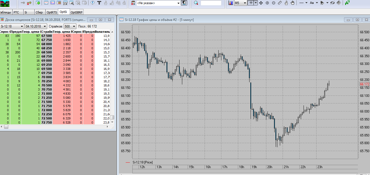370x175 pixels.
Task: Click the Aa text label tool
Action: click(312, 3)
